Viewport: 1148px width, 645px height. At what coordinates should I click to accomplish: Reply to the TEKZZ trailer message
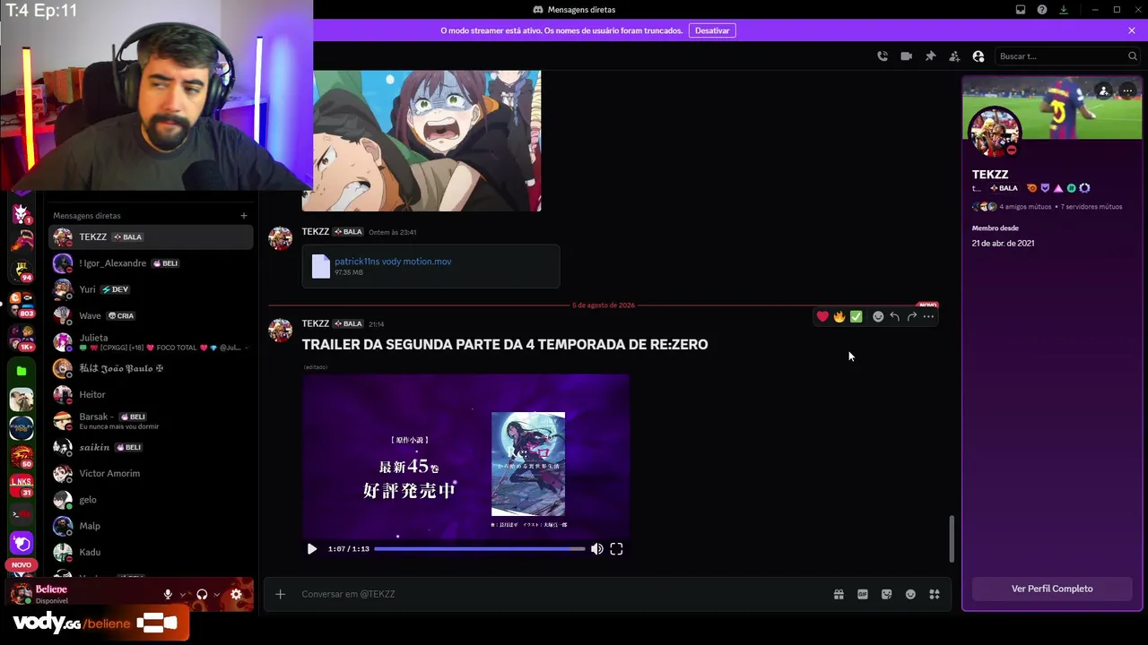895,316
